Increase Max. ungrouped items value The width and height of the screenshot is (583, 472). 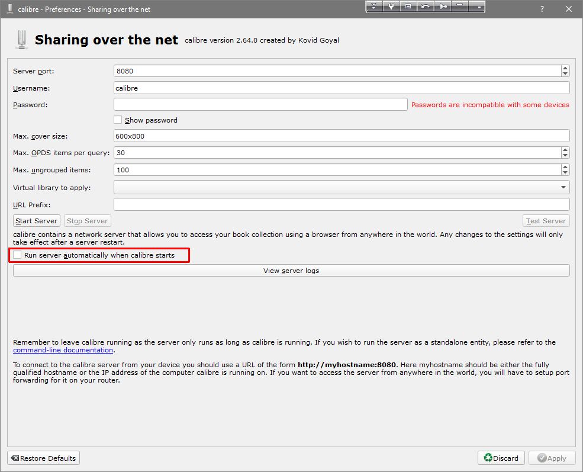tap(565, 167)
